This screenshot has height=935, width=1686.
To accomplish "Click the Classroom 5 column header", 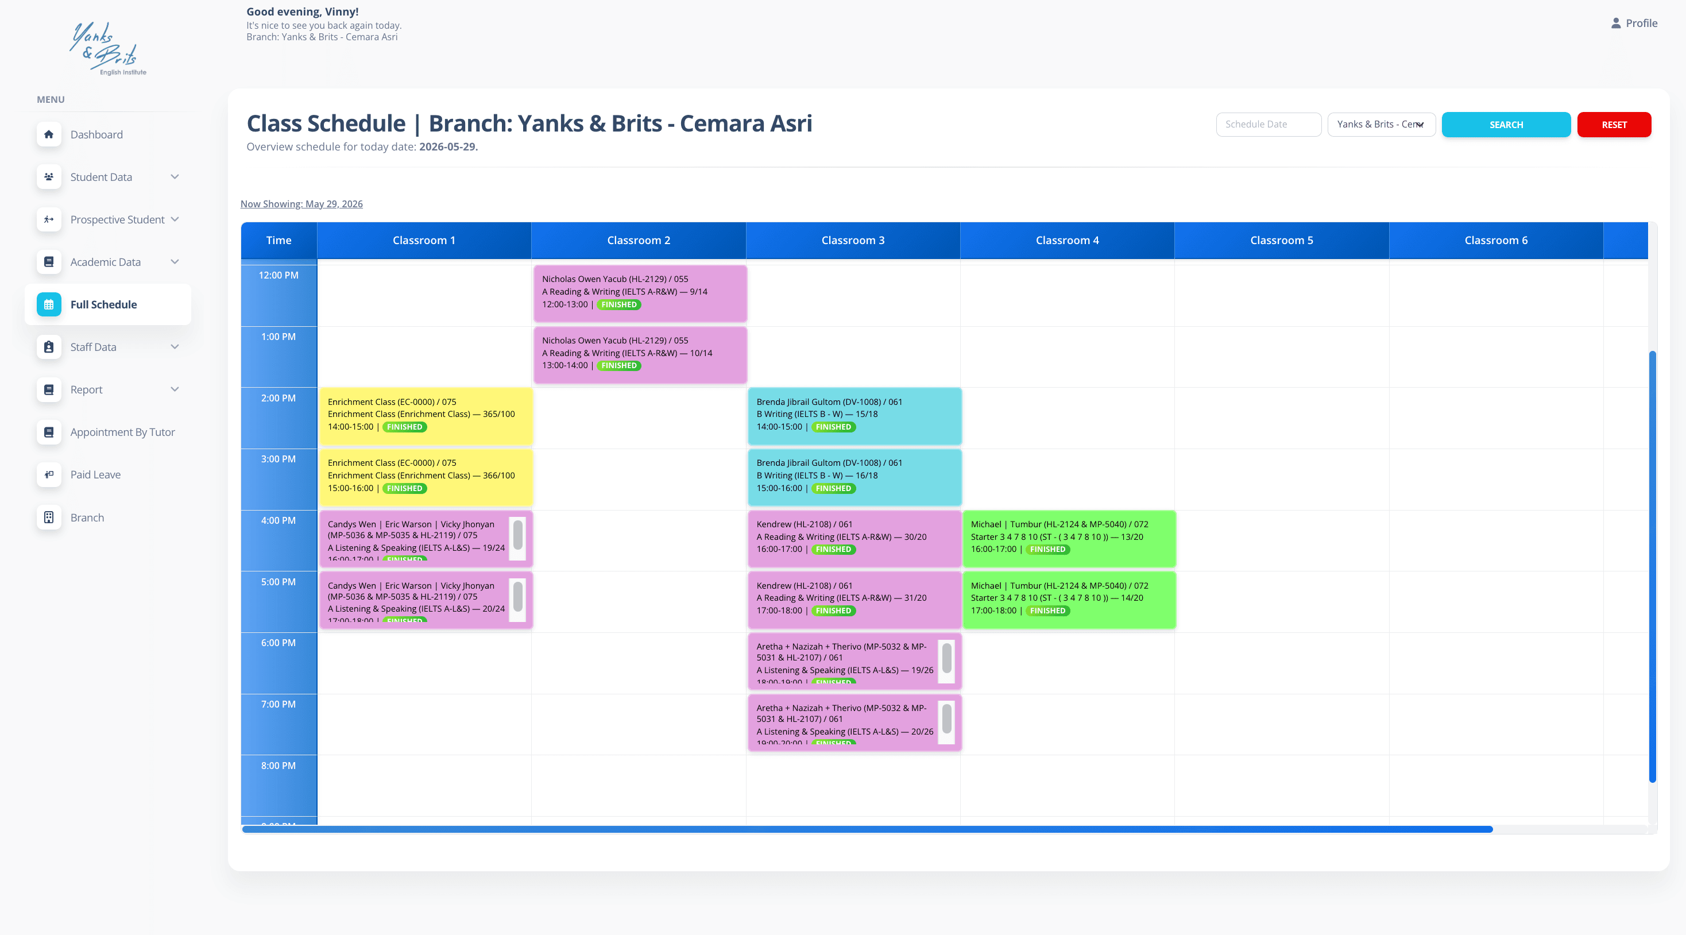I will [x=1282, y=240].
